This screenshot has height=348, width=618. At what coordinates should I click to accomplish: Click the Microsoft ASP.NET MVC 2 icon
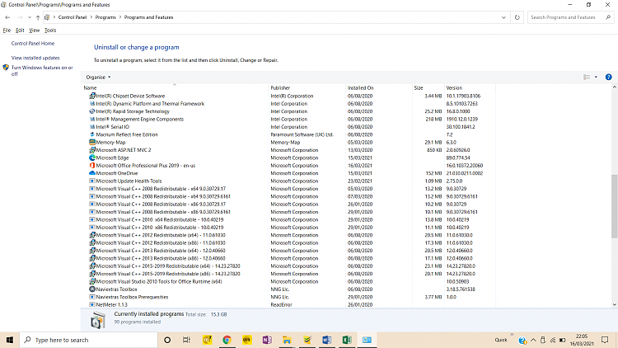(91, 150)
